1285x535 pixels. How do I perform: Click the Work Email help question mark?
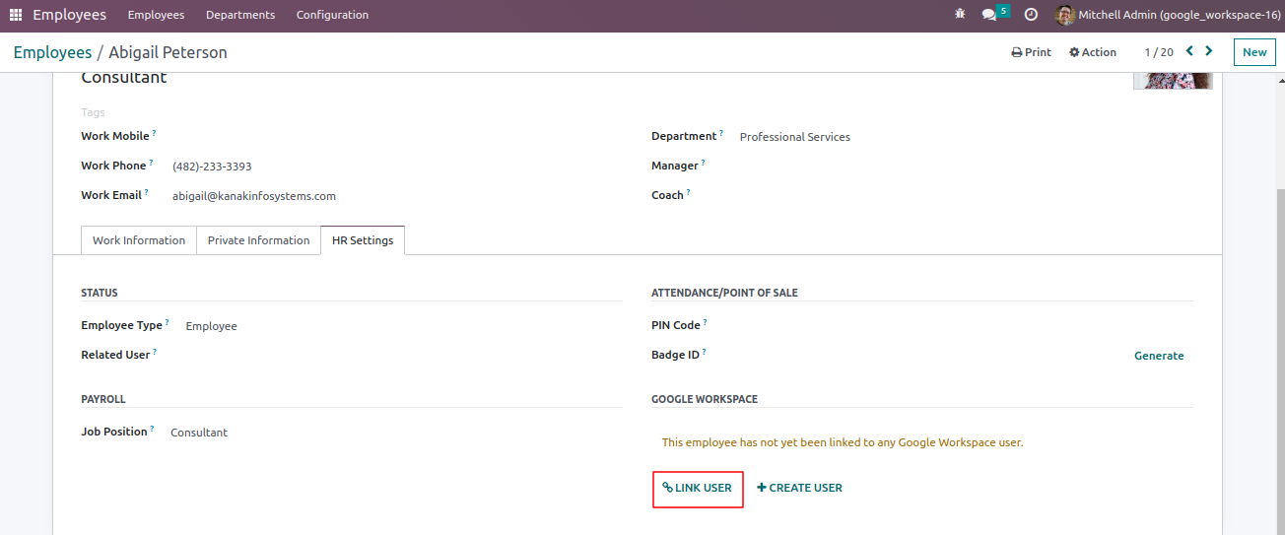coord(147,192)
